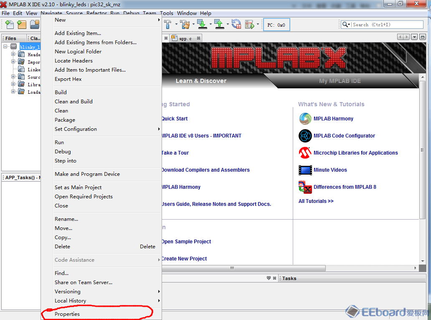Click the Build Project hammer icon
This screenshot has width=431, height=320.
[168, 25]
